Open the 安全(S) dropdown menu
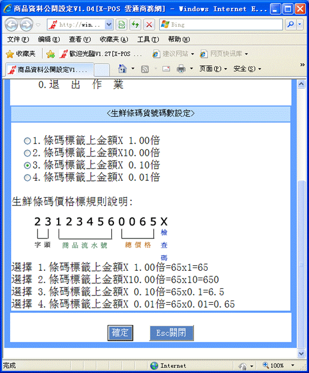The image size is (309, 373). (x=247, y=69)
